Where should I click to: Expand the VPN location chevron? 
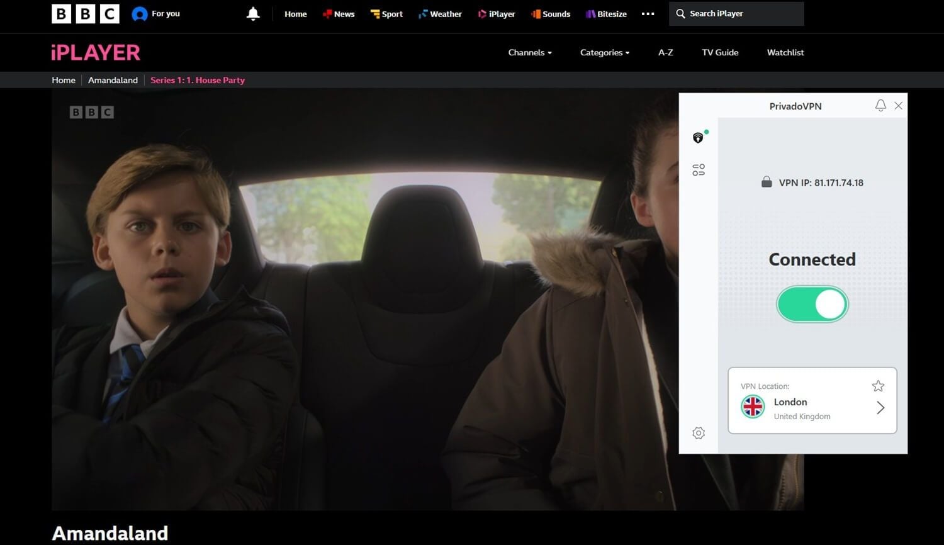[880, 408]
